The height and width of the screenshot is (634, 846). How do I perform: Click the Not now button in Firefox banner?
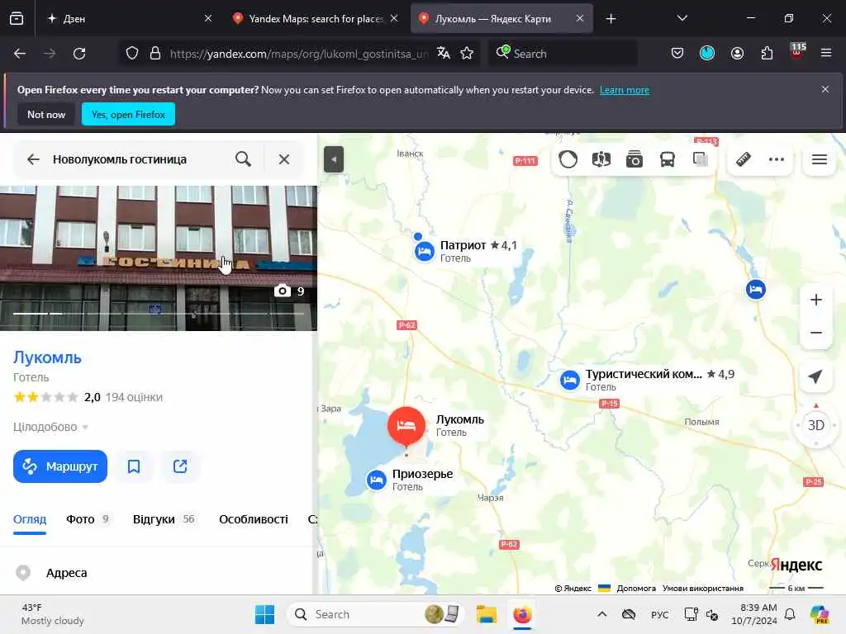coord(46,114)
